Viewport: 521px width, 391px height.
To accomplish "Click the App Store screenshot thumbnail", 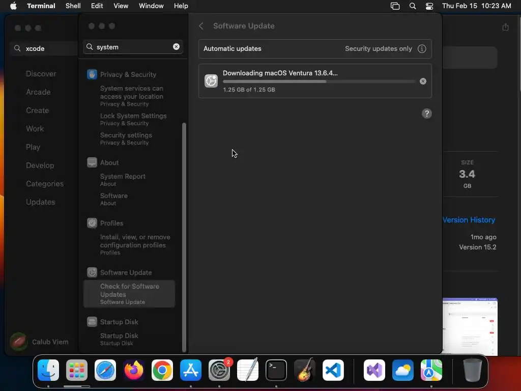I will tap(470, 326).
